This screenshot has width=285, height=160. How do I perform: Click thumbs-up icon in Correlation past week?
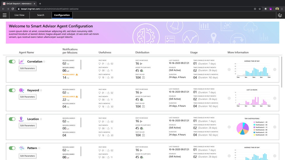coord(108,64)
